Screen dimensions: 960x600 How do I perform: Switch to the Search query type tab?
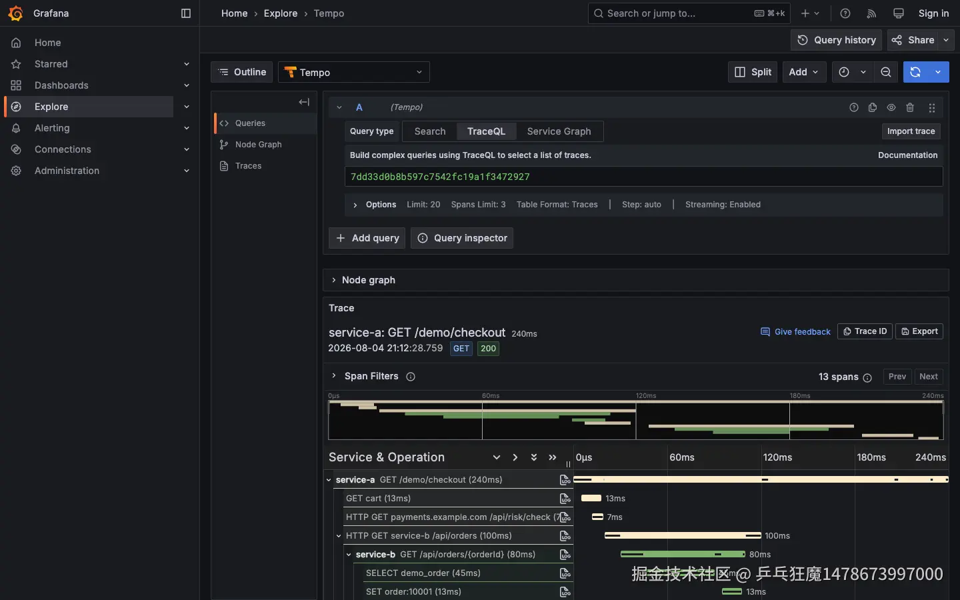(430, 131)
